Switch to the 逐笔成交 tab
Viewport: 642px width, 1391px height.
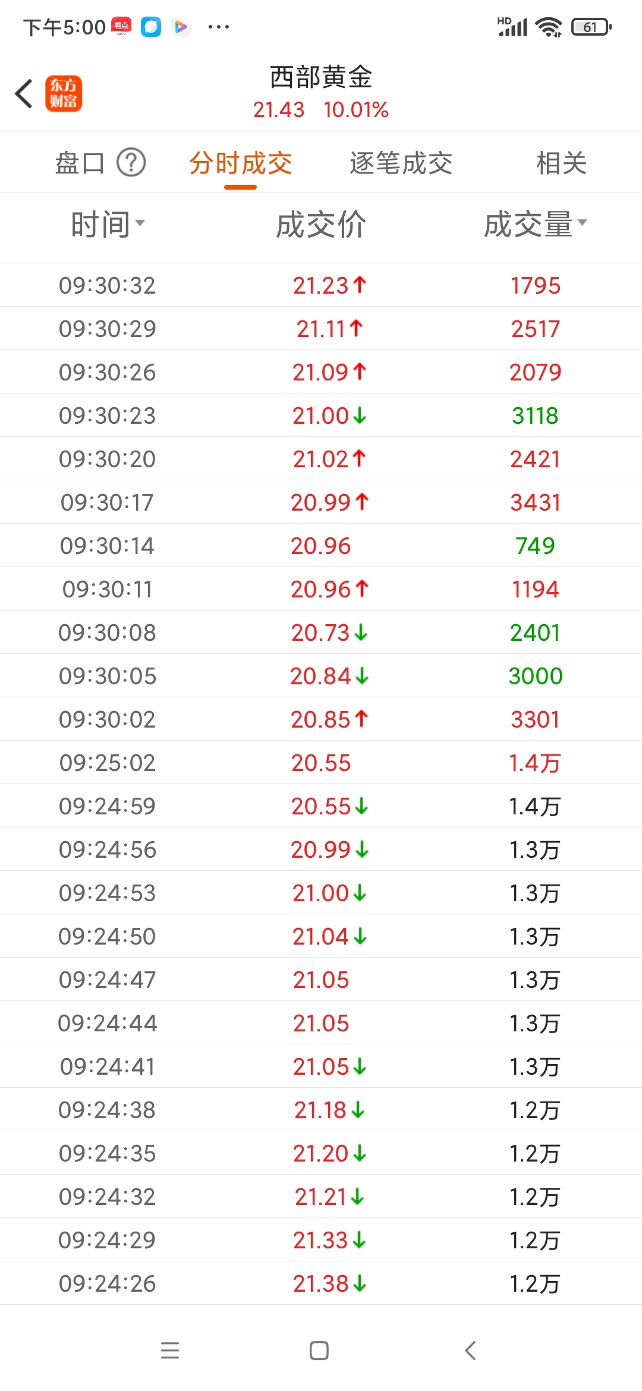(x=401, y=163)
